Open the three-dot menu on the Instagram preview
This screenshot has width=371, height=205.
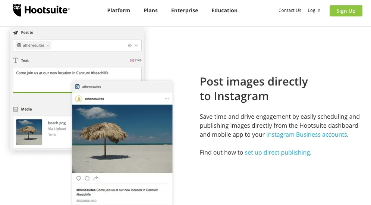click(167, 99)
